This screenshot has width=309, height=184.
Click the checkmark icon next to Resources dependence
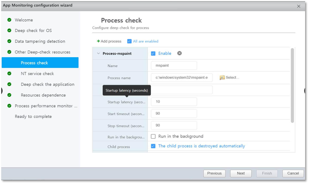tap(9, 95)
